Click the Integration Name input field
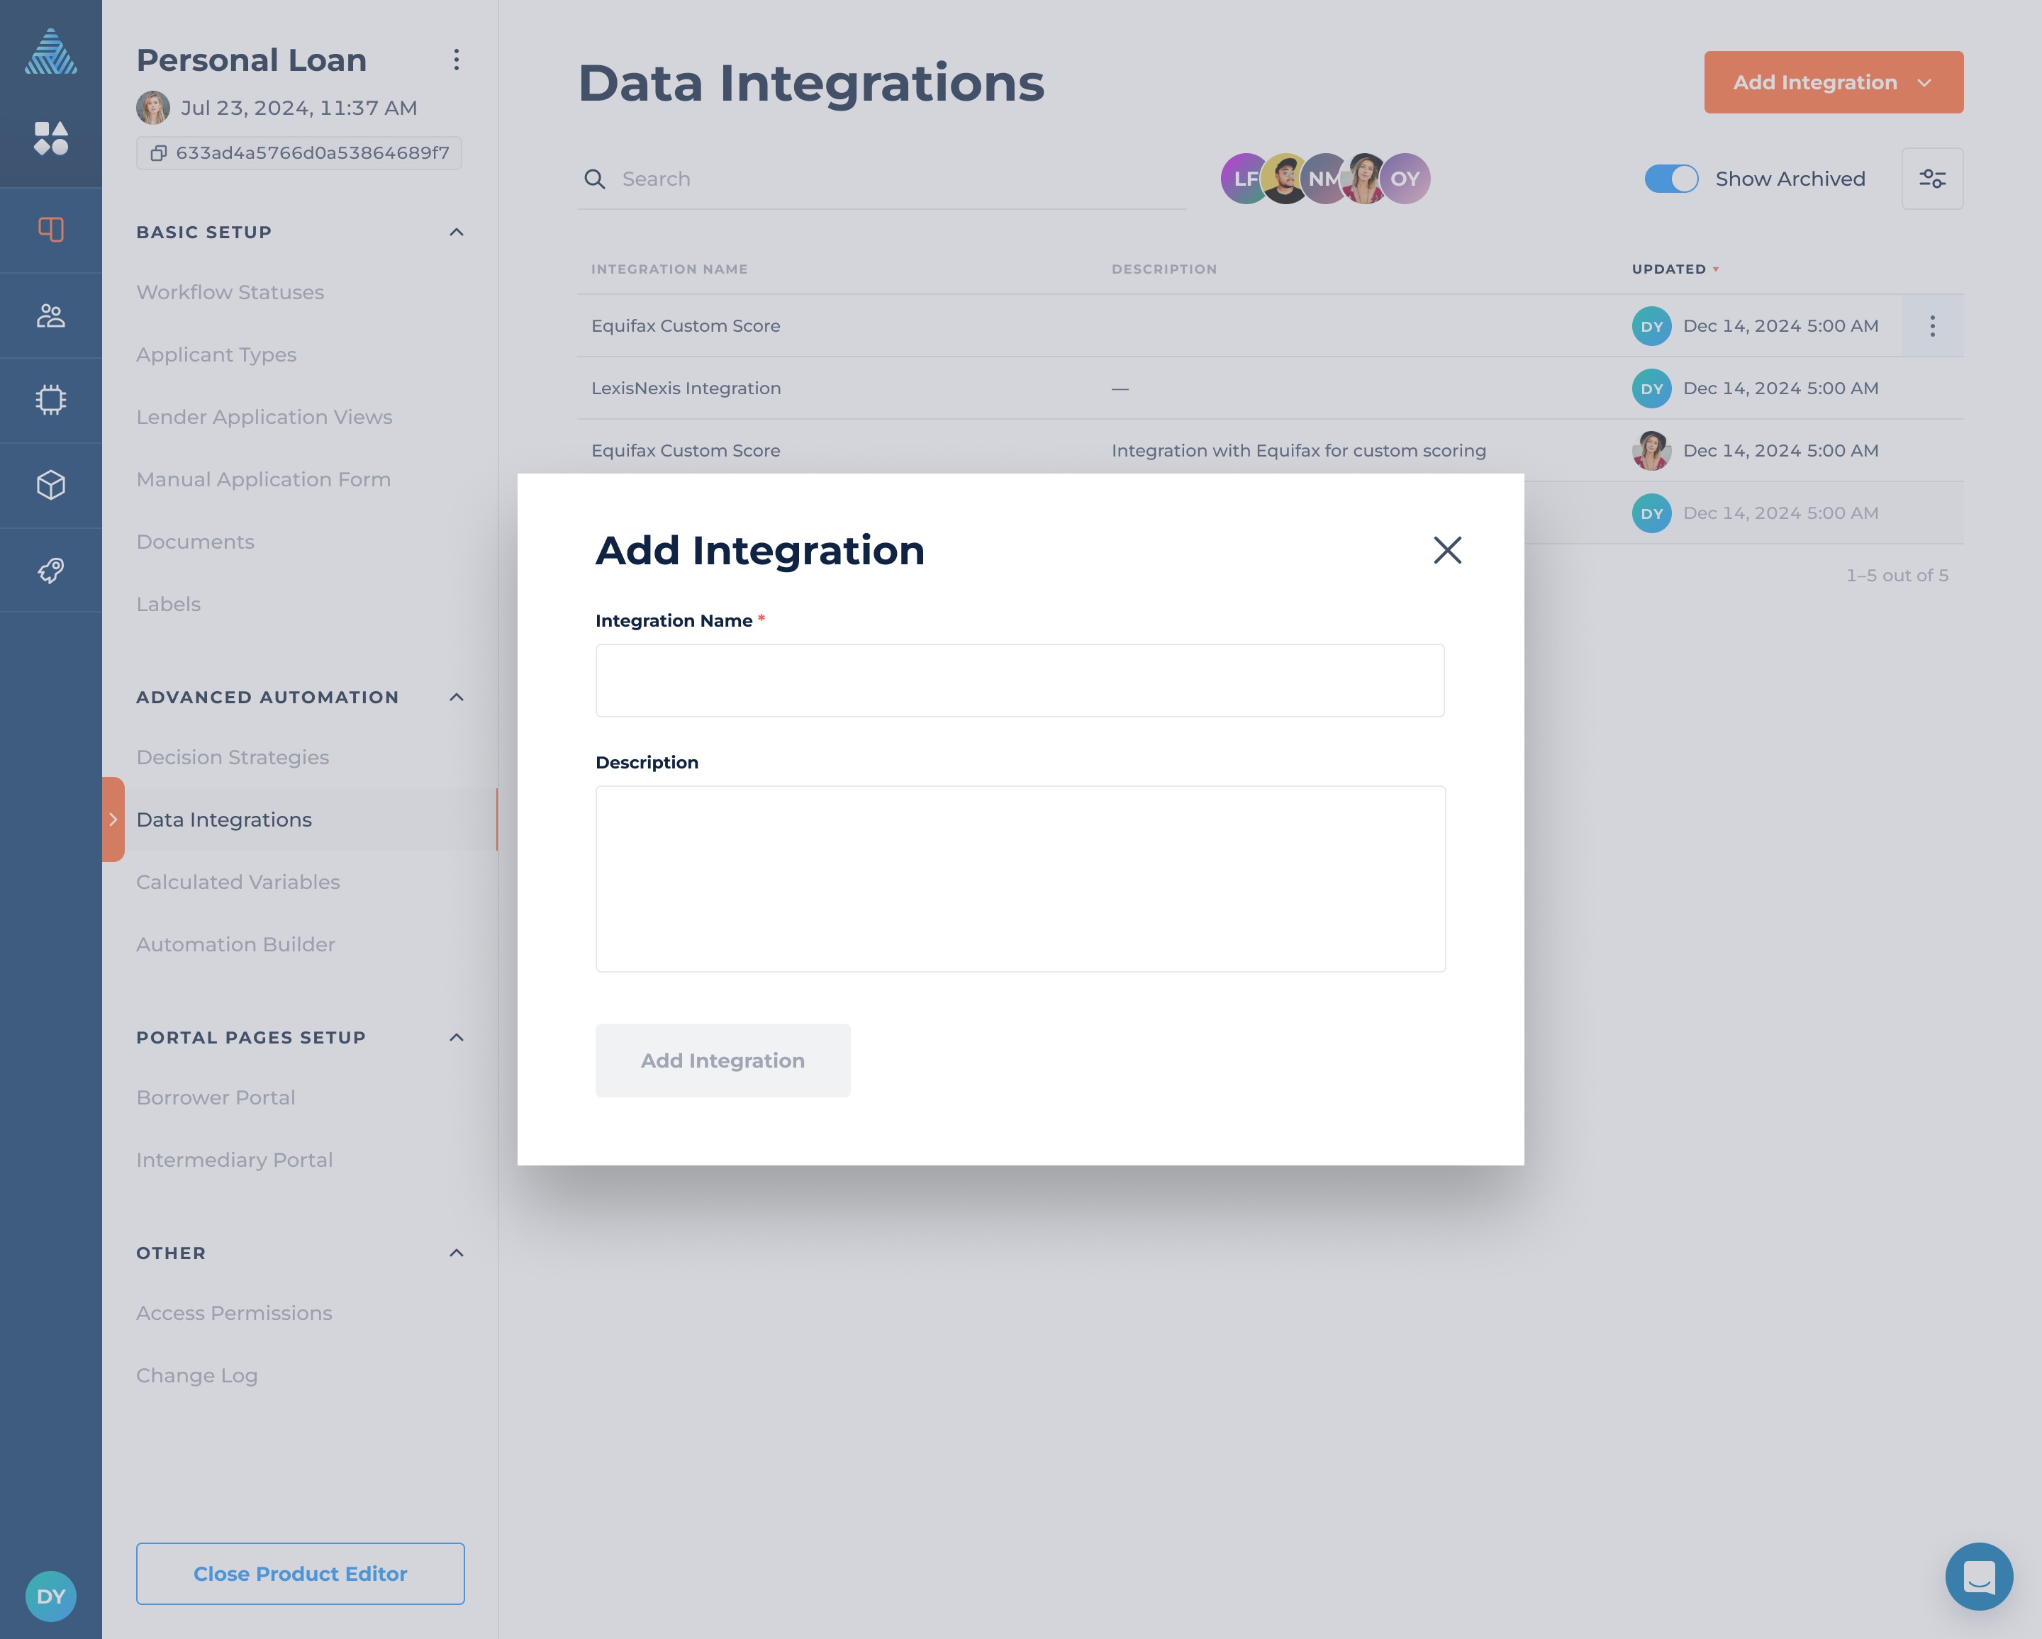The width and height of the screenshot is (2042, 1639). pyautogui.click(x=1019, y=681)
